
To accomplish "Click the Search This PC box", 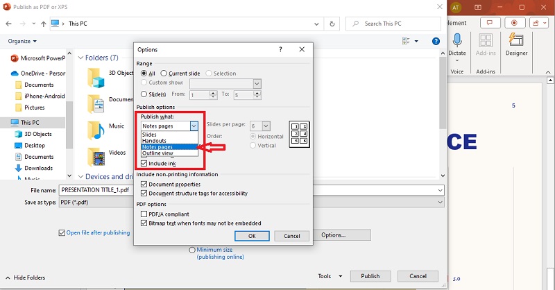I will point(393,24).
